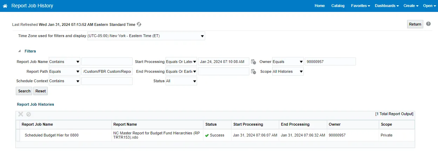Screen dimensions: 438x154
Task: Click the Catalog link in the header
Action: pyautogui.click(x=338, y=6)
